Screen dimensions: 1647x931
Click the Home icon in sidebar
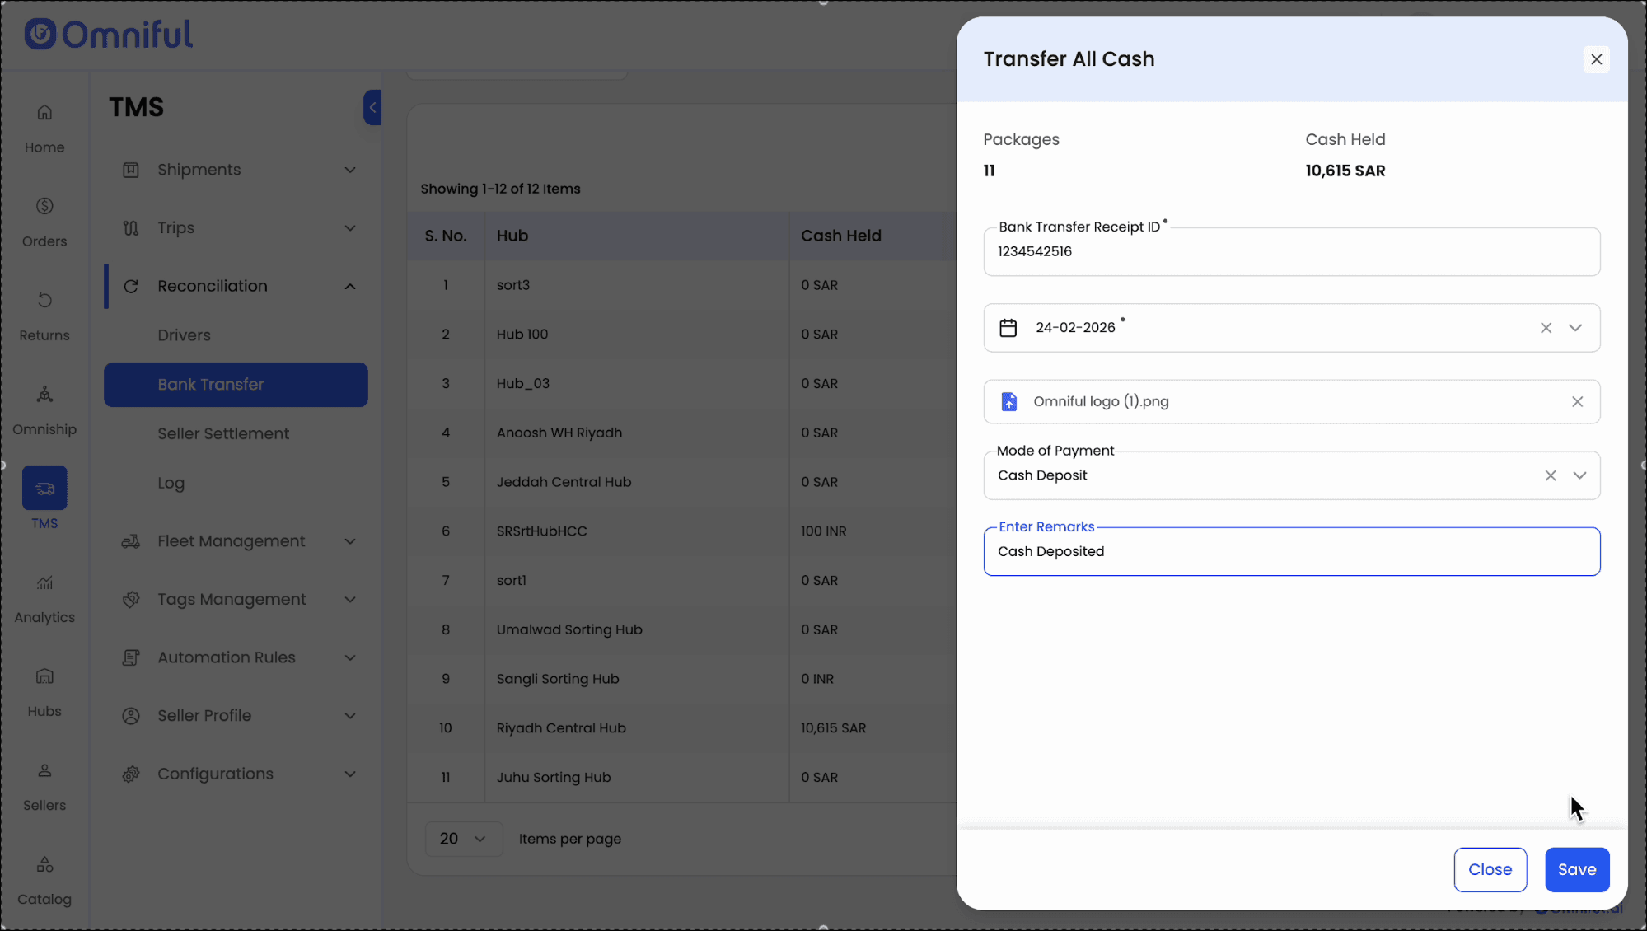44,113
